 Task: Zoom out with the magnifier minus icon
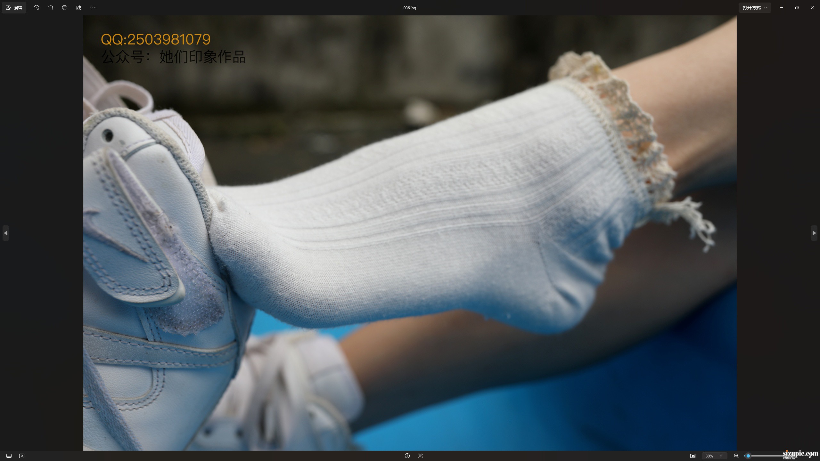pos(736,456)
